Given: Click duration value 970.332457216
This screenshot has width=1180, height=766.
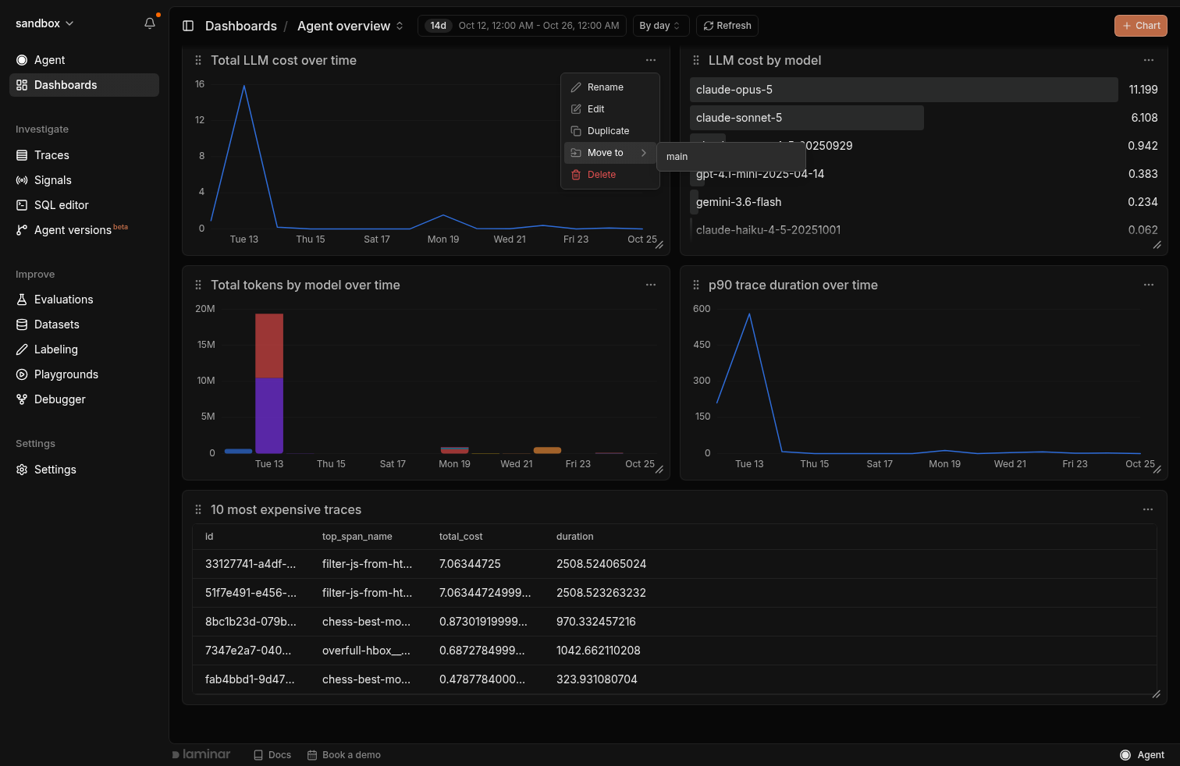Looking at the screenshot, I should [x=595, y=622].
